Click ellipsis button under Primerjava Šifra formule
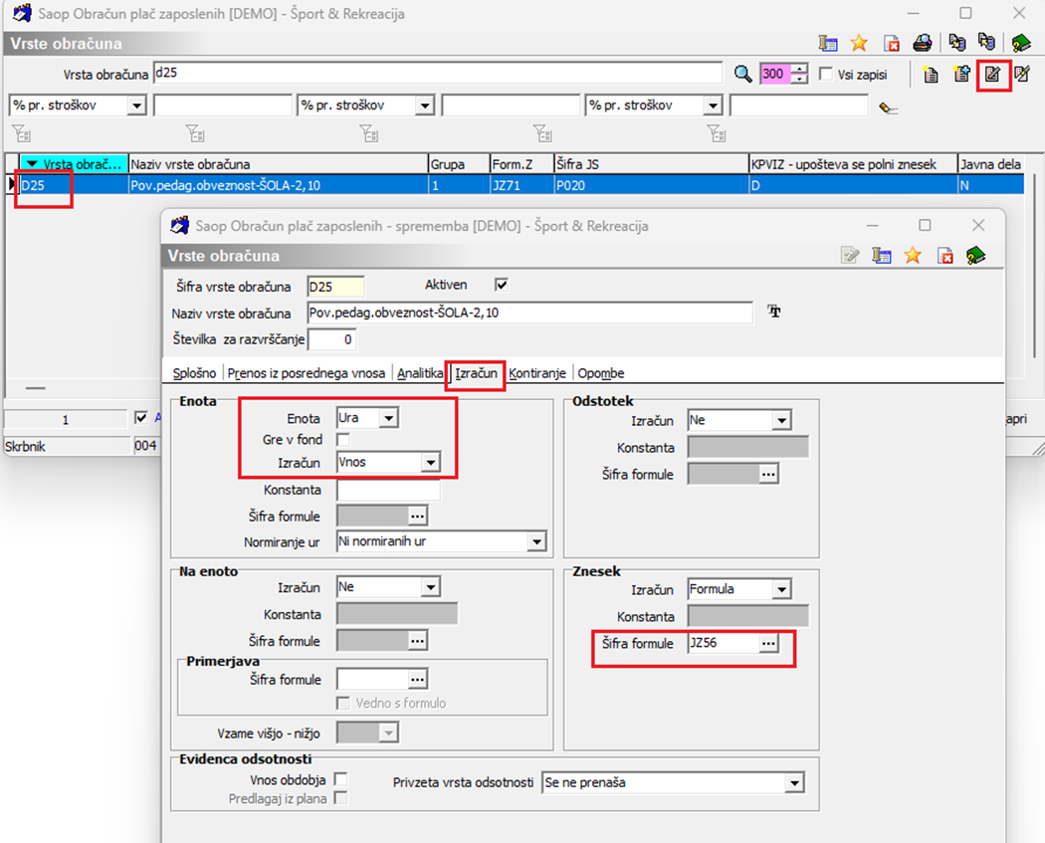The width and height of the screenshot is (1045, 843). pos(418,679)
